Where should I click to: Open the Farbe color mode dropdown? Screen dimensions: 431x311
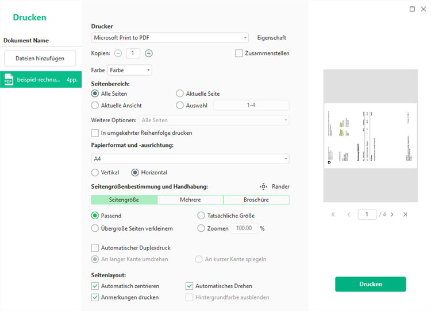point(129,70)
